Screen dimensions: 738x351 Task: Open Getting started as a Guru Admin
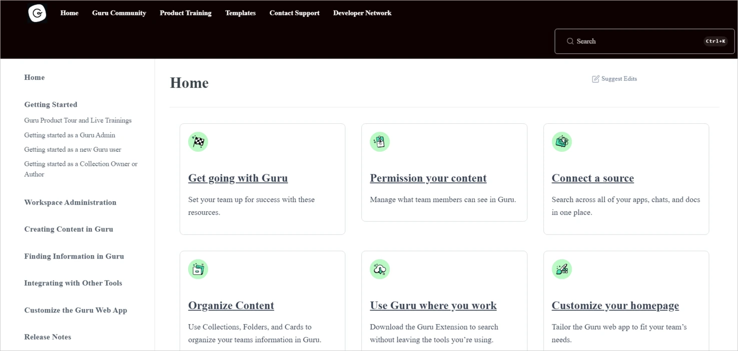[x=70, y=135]
